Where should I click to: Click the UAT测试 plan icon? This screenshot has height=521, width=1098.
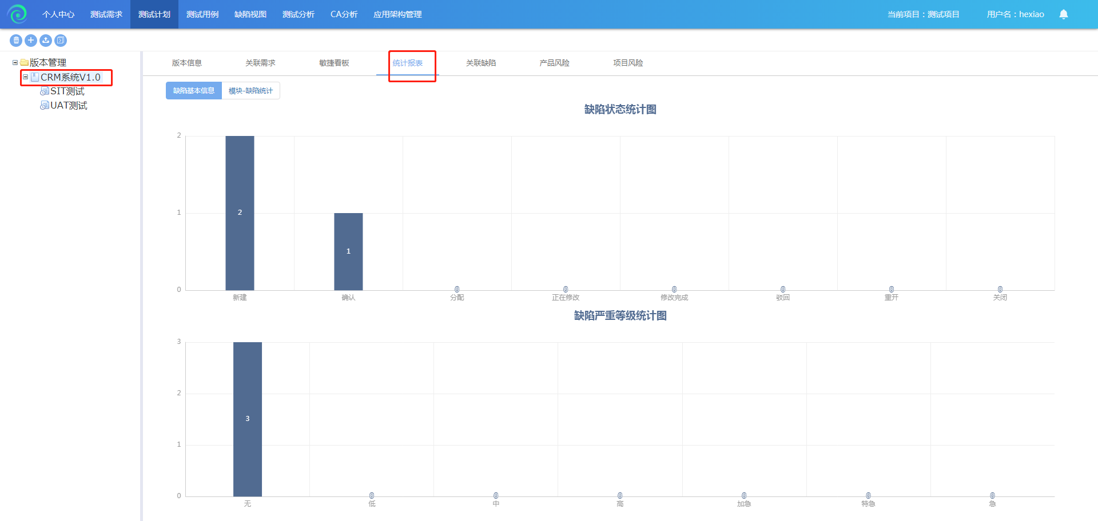(44, 106)
